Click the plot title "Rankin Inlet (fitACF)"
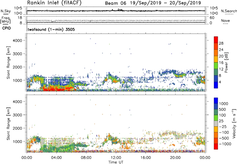The height and width of the screenshot is (164, 237). [x=54, y=3]
